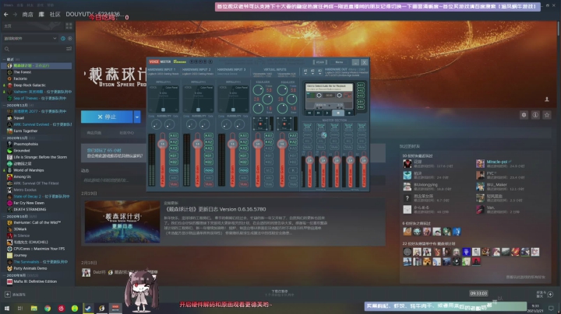Open A1 hardware output device selector
Screen dimensions: 561x314
305,72
